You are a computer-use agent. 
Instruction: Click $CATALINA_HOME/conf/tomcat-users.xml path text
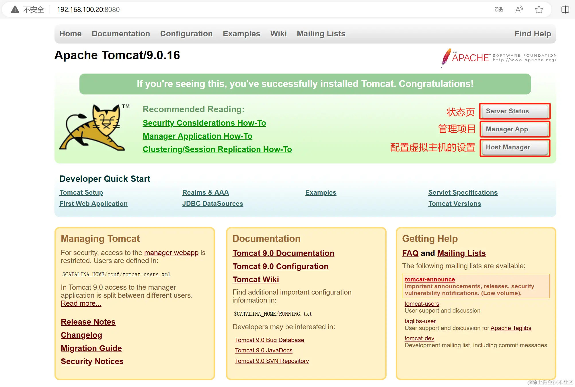pos(116,274)
